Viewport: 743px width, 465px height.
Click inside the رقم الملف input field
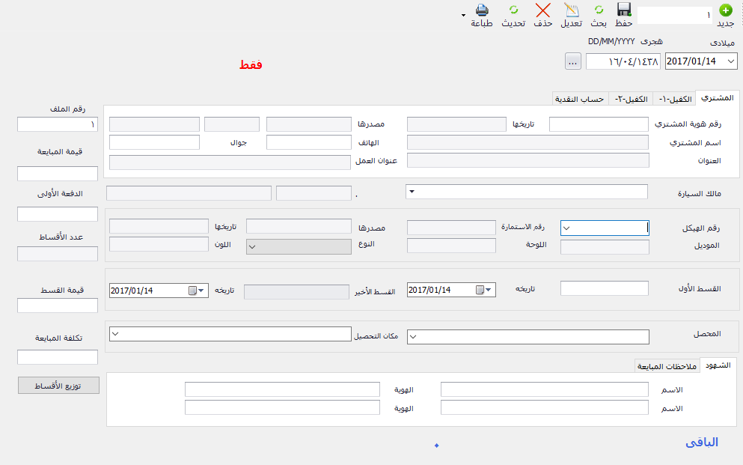click(57, 124)
